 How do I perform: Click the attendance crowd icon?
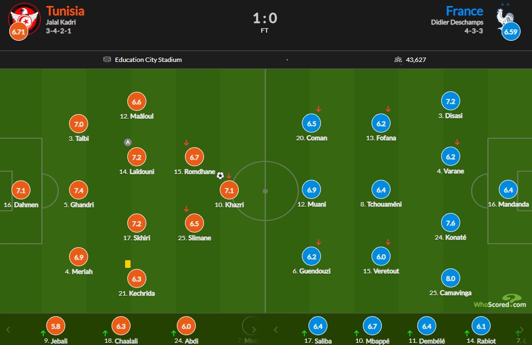(x=398, y=60)
